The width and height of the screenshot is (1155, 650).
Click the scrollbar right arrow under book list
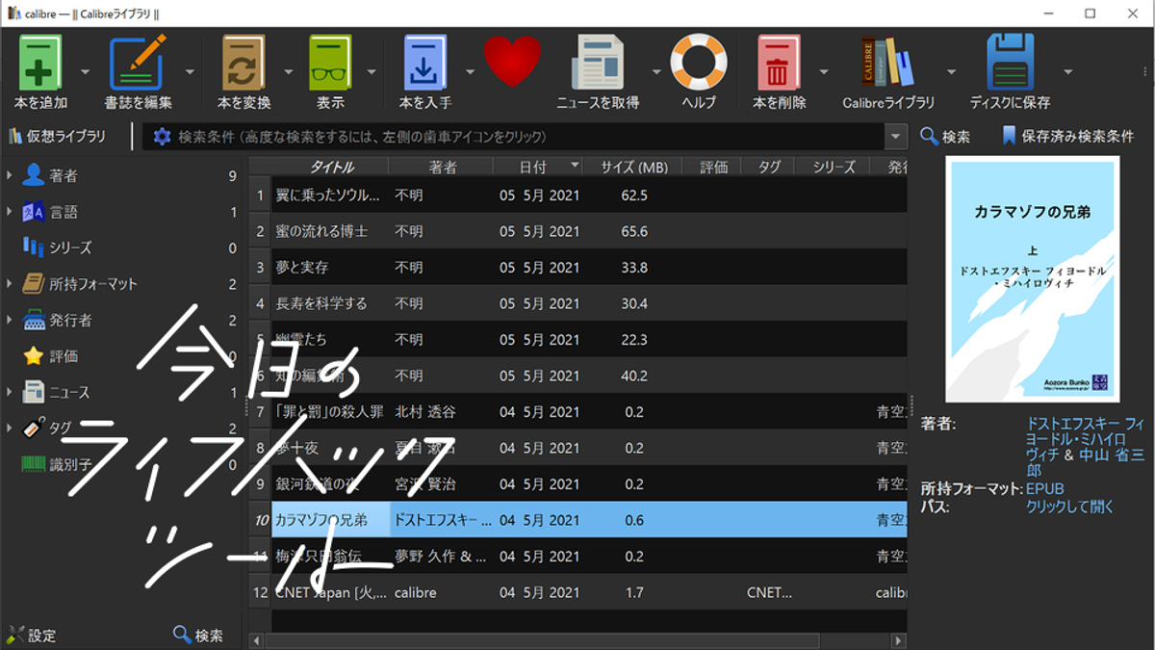(x=899, y=640)
